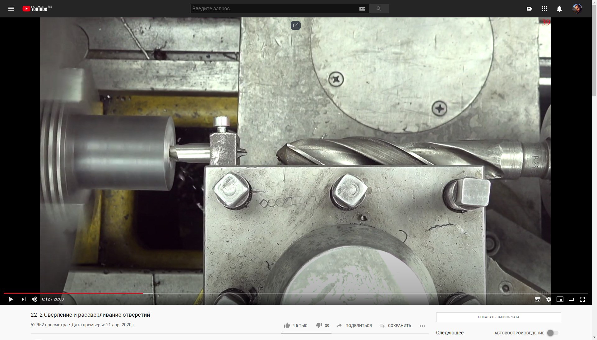The image size is (597, 340).
Task: Click the views and premiere date text
Action: [x=83, y=325]
